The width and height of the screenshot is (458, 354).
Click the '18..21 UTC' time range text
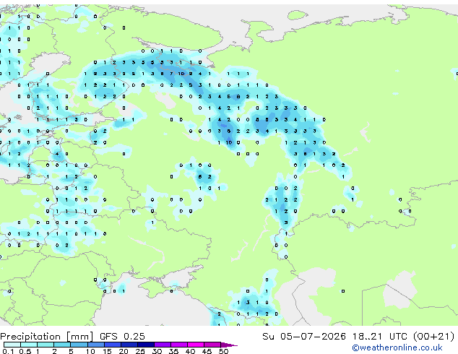[380, 337]
